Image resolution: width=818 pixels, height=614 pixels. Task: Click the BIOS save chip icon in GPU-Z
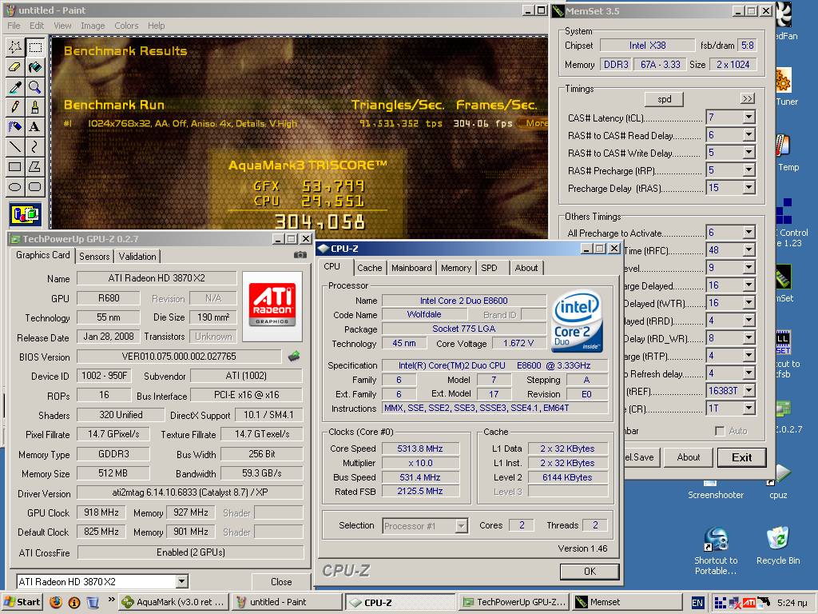tap(294, 357)
